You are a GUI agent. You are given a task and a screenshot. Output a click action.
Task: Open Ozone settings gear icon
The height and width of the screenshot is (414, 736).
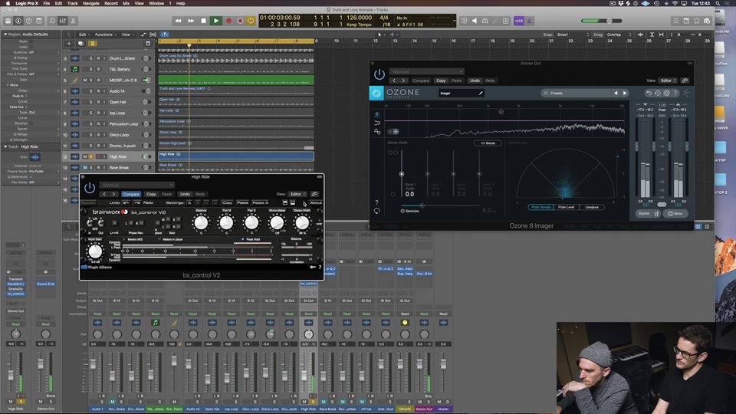pos(666,93)
